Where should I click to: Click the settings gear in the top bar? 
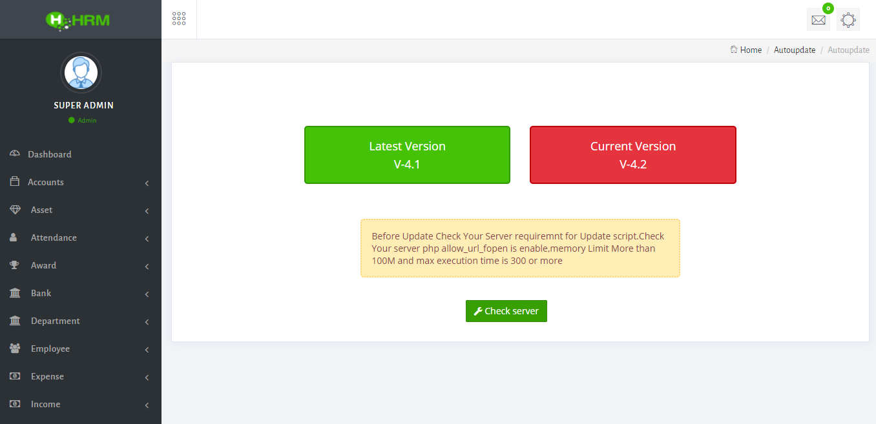tap(848, 19)
